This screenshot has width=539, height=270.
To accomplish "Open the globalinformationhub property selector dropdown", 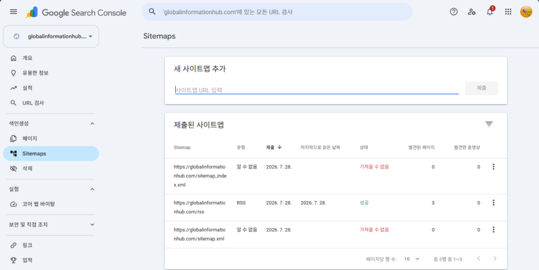I will click(51, 36).
